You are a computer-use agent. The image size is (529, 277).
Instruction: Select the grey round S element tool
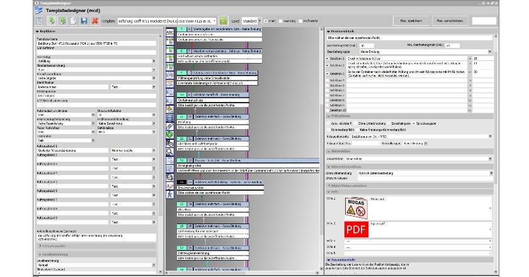(169, 177)
